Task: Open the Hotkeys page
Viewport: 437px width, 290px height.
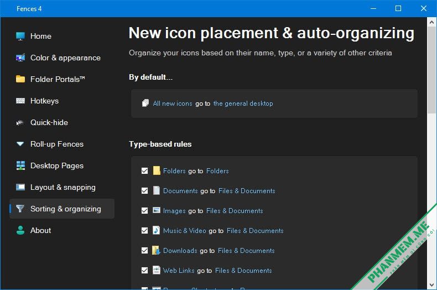Action: tap(62, 101)
